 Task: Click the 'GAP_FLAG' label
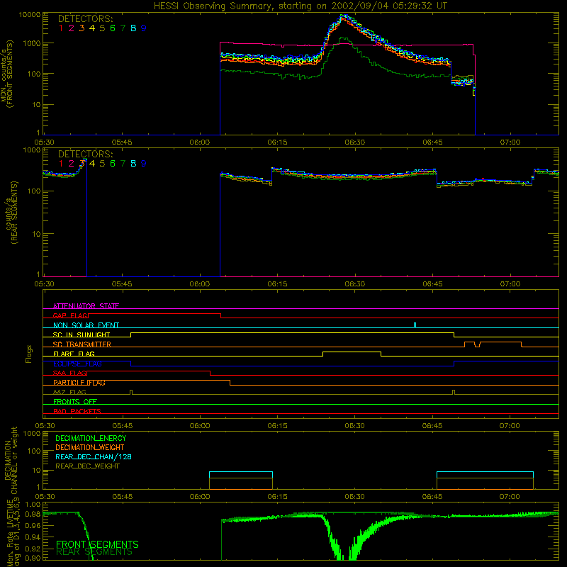(x=70, y=315)
